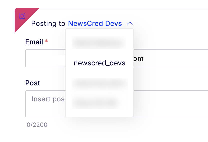Click the "Insert post" placeholder text
The image size is (208, 142).
coord(49,99)
